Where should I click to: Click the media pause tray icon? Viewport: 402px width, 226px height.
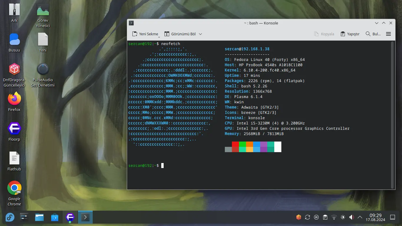pyautogui.click(x=316, y=217)
